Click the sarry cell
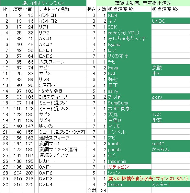Viewport: 190px width, 193px height. click(x=129, y=91)
